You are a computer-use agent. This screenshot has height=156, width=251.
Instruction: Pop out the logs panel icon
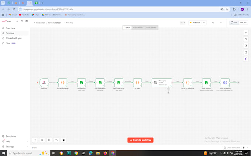point(244,148)
